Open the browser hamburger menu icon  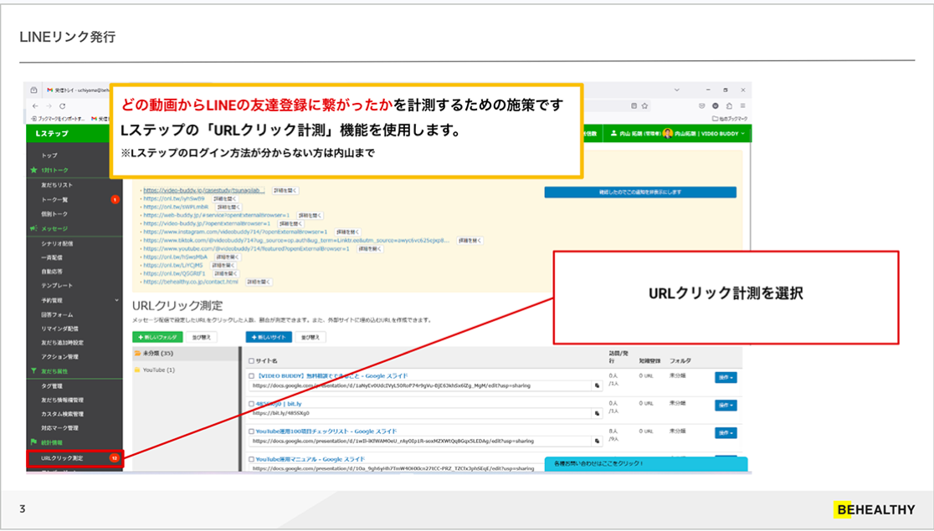(x=742, y=106)
